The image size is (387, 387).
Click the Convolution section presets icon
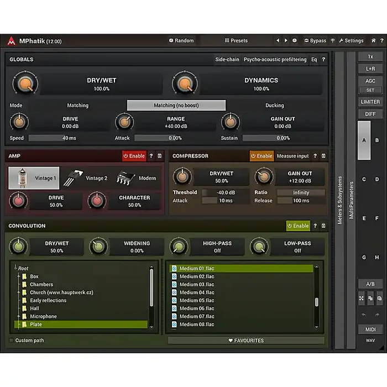pos(323,226)
